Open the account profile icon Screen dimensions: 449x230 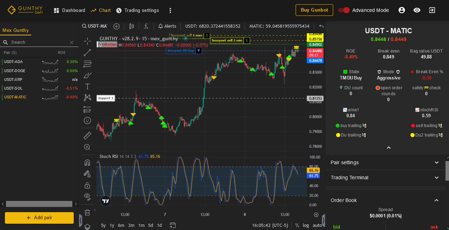click(x=402, y=10)
